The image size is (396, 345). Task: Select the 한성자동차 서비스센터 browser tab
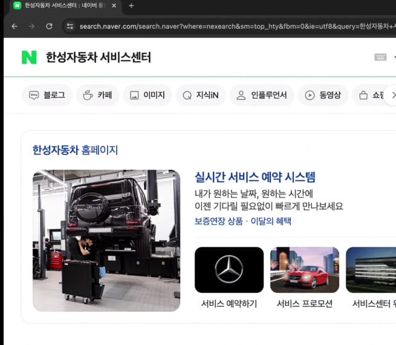coord(66,5)
